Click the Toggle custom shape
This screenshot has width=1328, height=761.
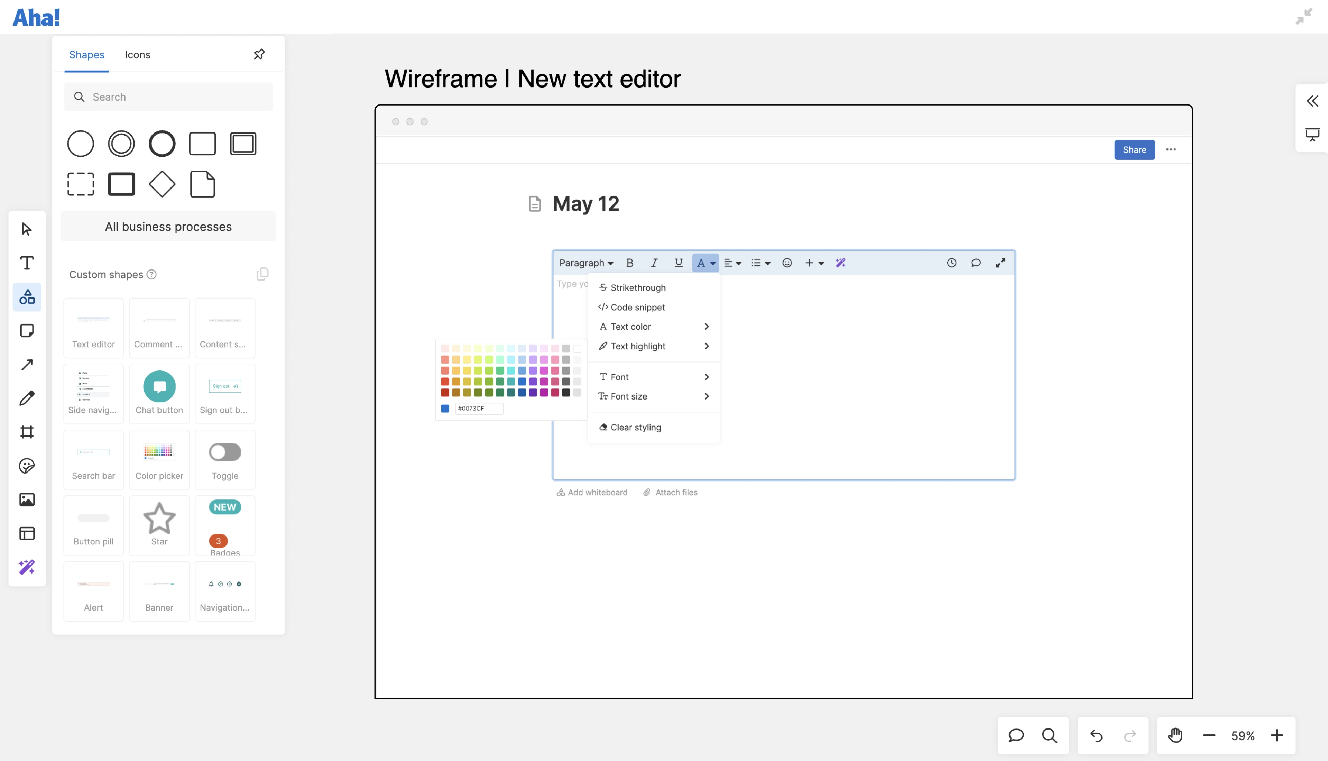225,460
